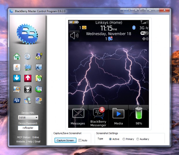
Task: Click the handheld phone with apps icon
Action: [28, 100]
